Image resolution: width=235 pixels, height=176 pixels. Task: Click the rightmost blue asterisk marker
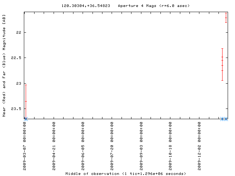tap(226, 119)
